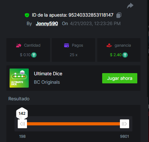Click the orange range bar of the slider
The width and height of the screenshot is (149, 142).
click(x=73, y=124)
